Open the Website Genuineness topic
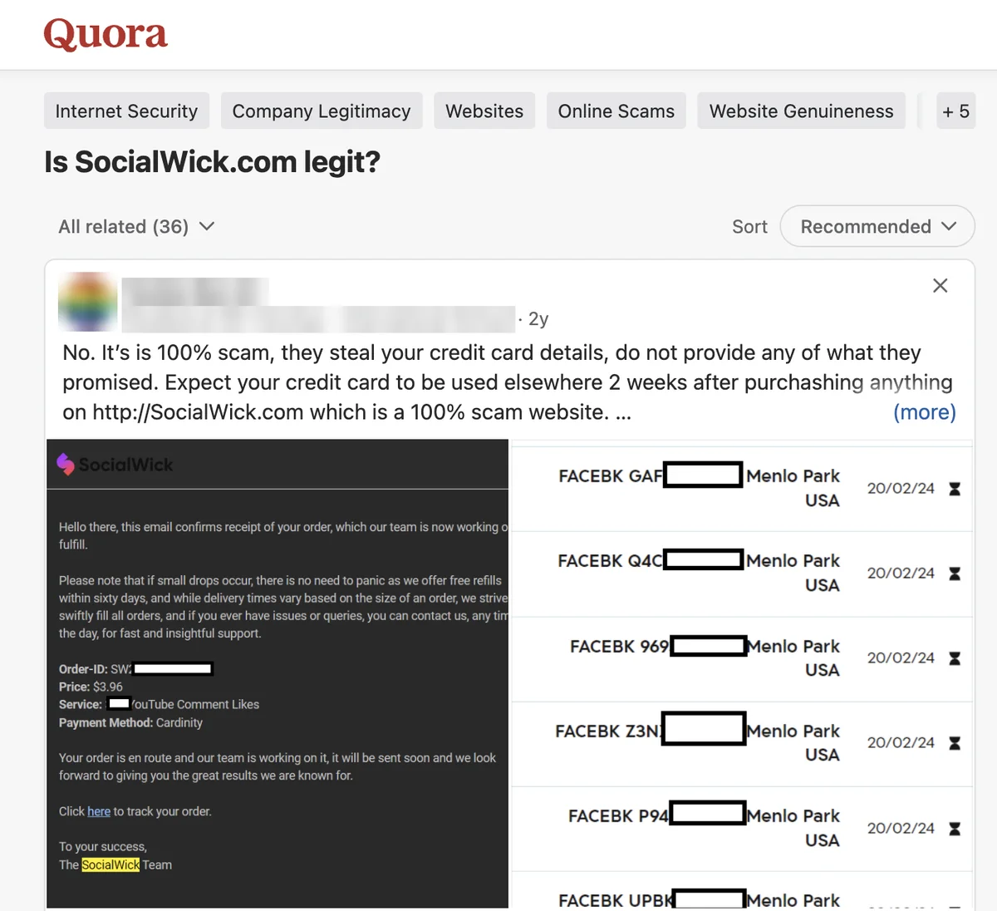 [802, 111]
